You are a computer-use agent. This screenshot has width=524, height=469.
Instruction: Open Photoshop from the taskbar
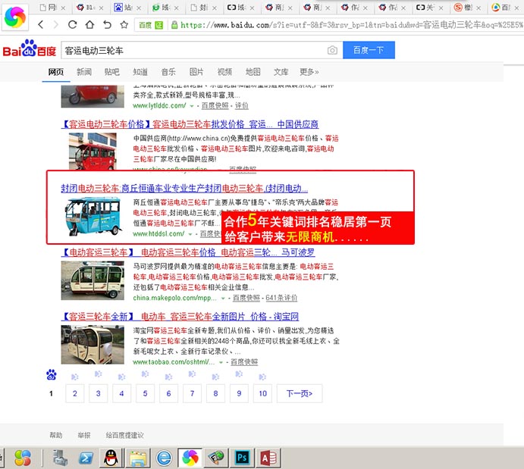tap(242, 458)
